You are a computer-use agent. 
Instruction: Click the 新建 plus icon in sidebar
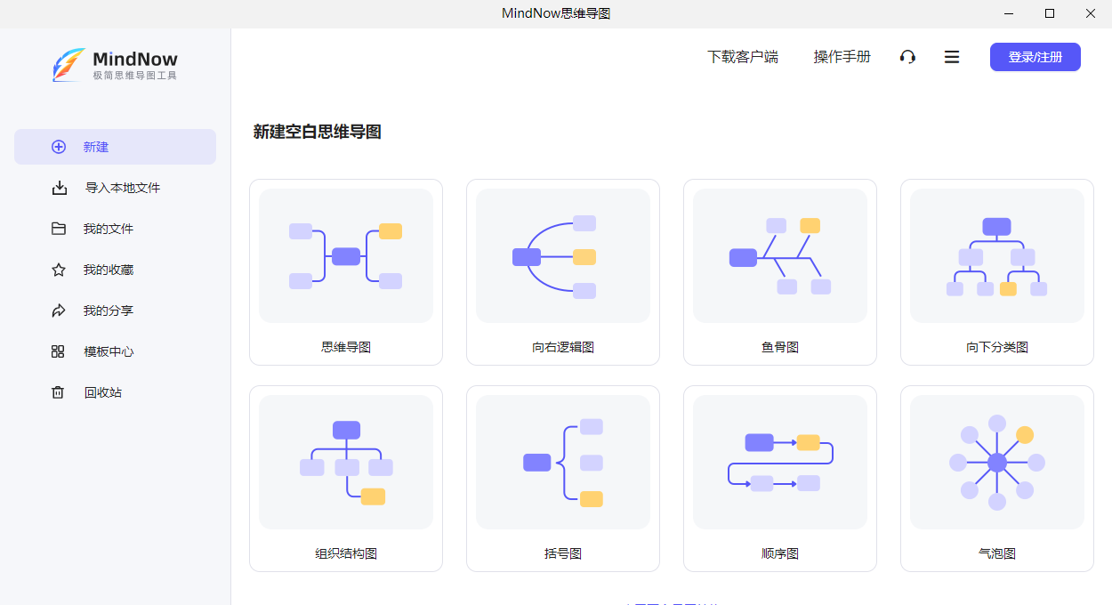pos(59,146)
